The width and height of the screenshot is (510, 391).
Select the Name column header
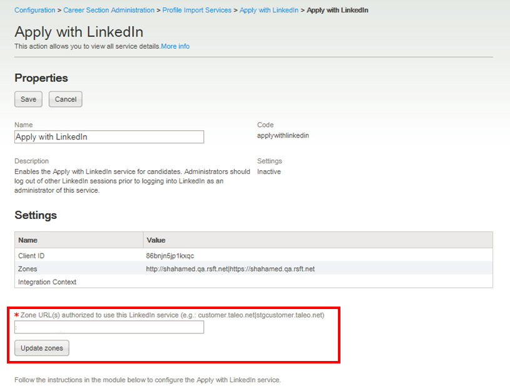coord(79,240)
